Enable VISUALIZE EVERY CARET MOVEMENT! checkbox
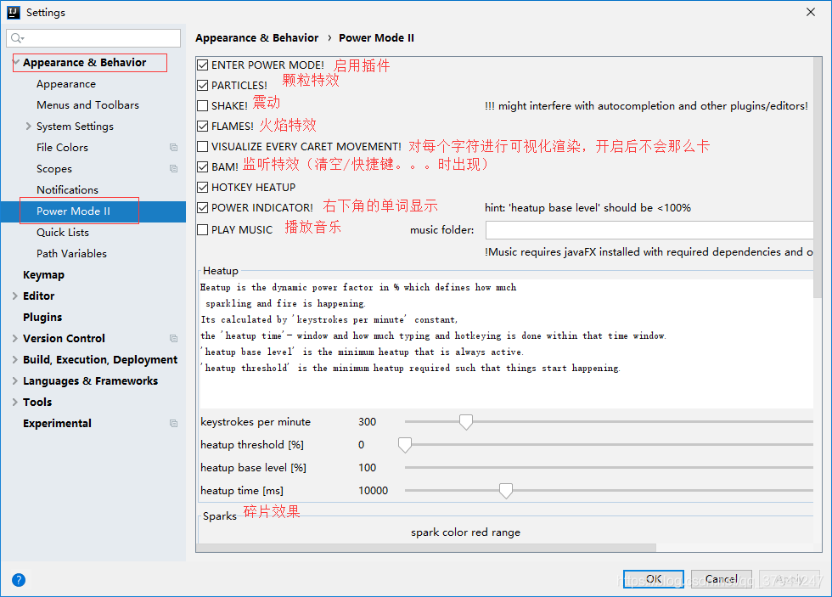 202,146
